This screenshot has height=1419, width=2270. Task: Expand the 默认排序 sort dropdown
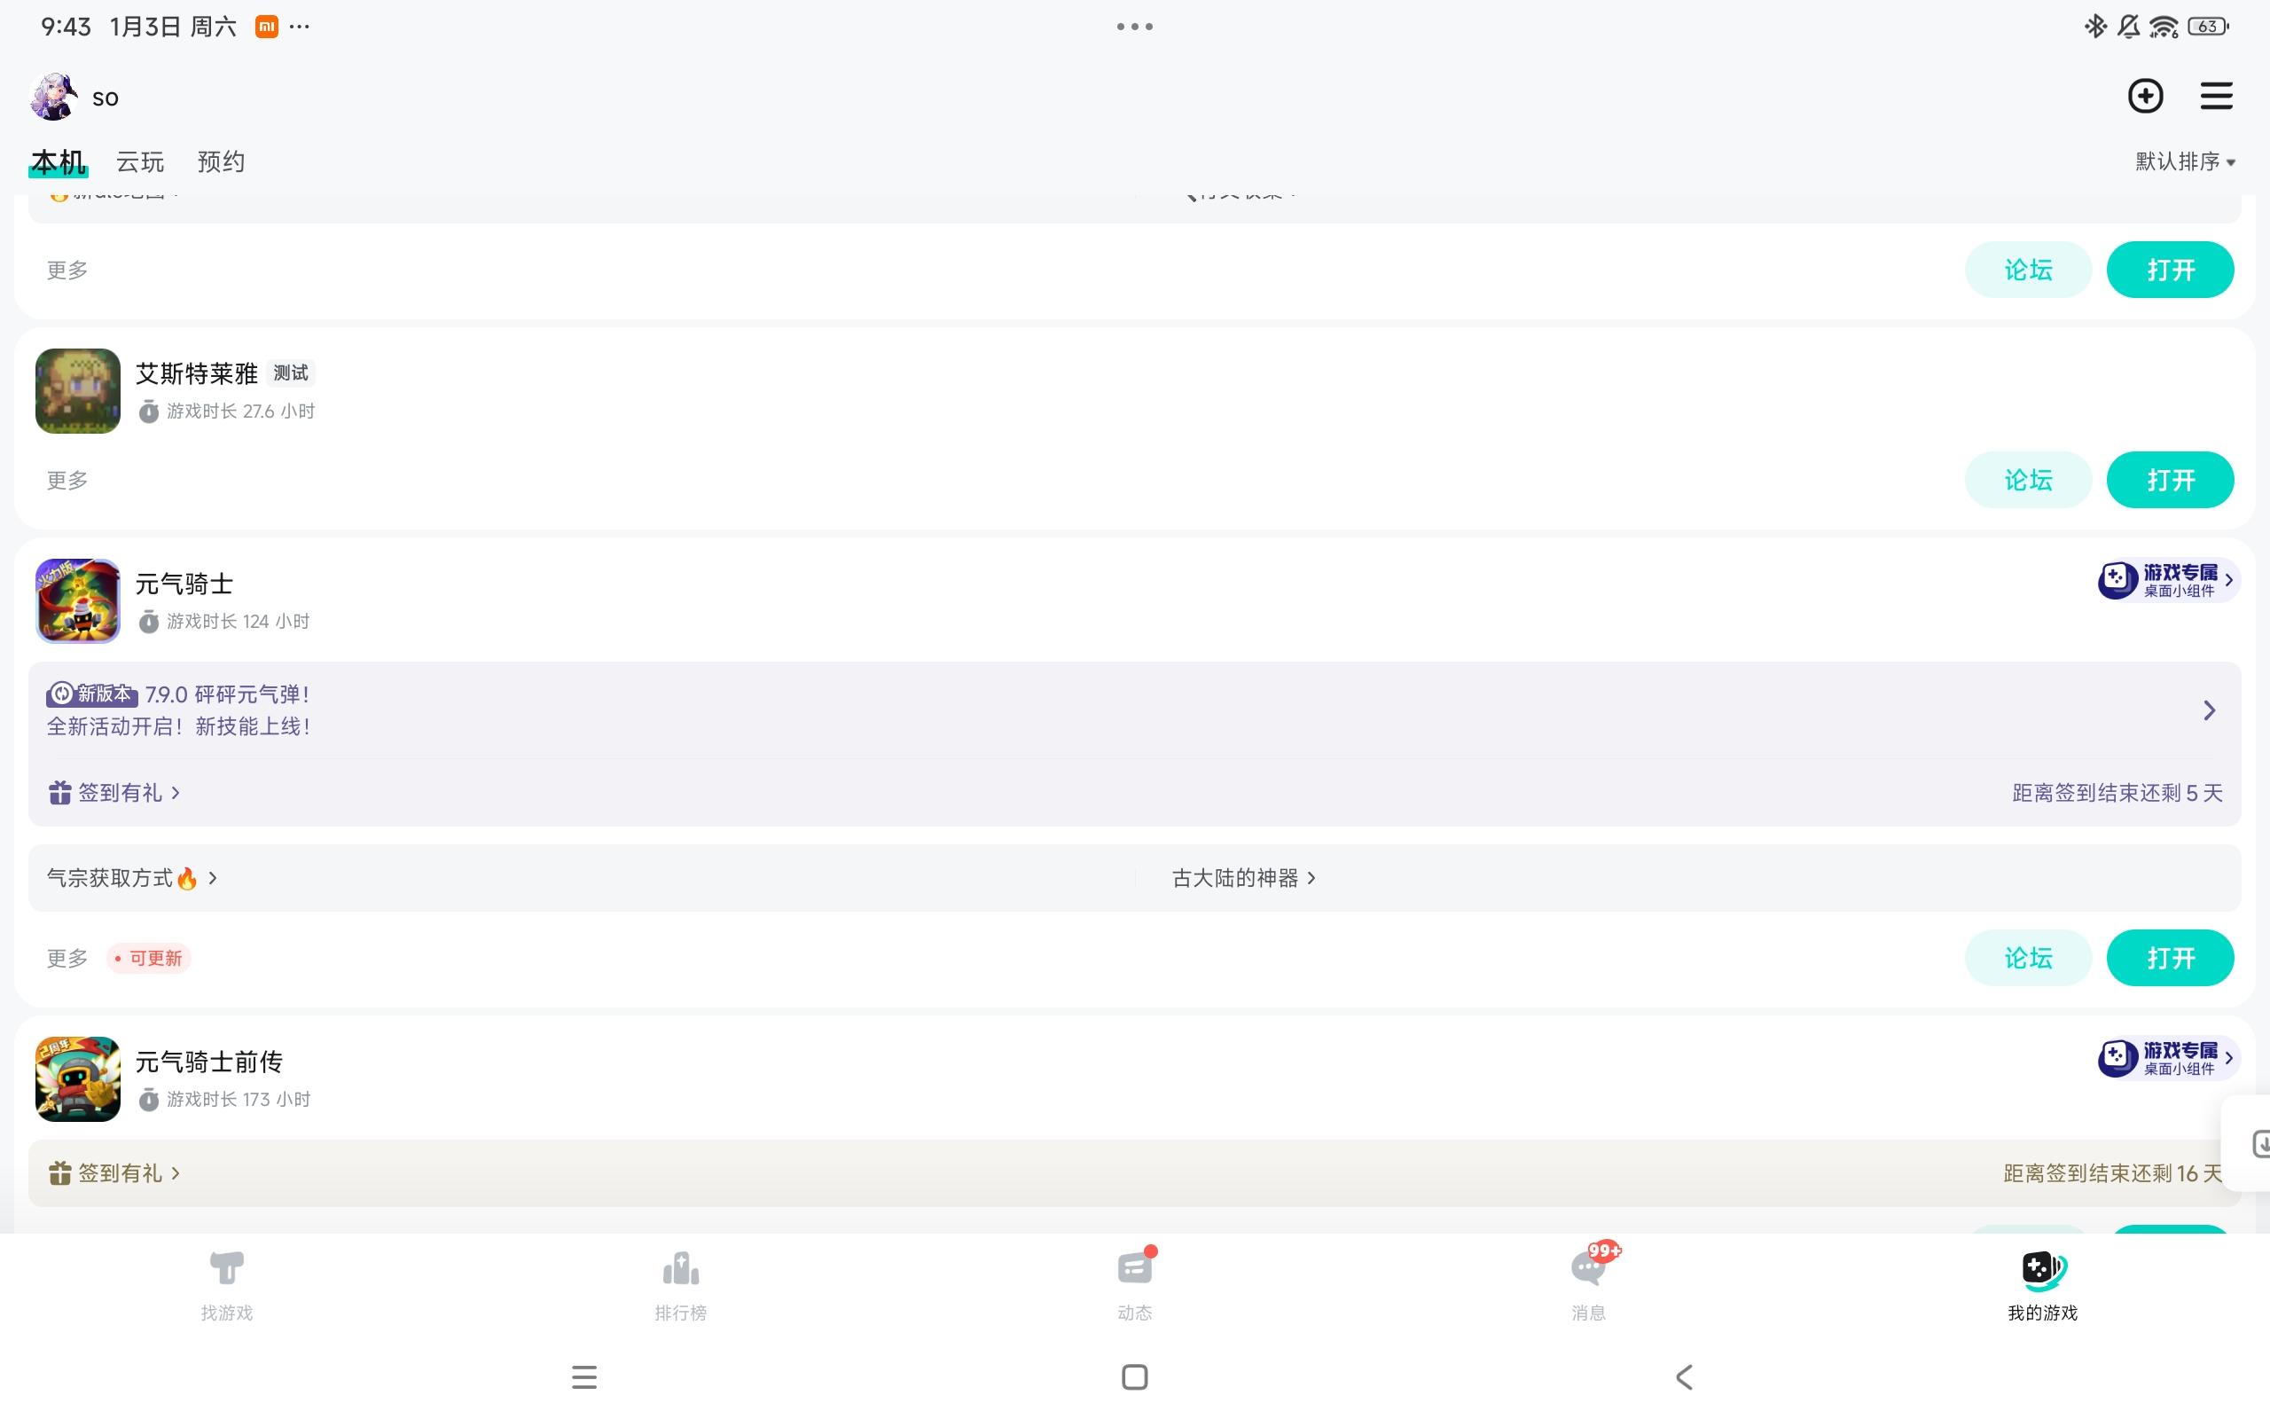coord(2186,161)
